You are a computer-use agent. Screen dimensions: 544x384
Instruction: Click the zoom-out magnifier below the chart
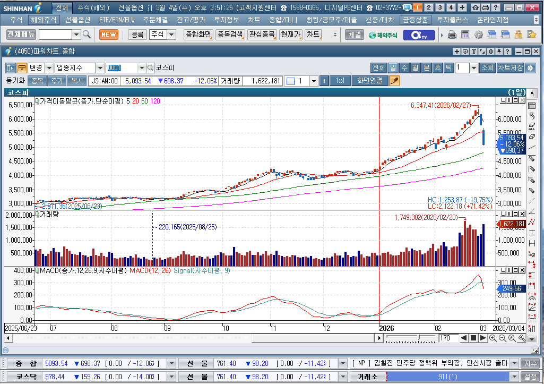coord(503,338)
